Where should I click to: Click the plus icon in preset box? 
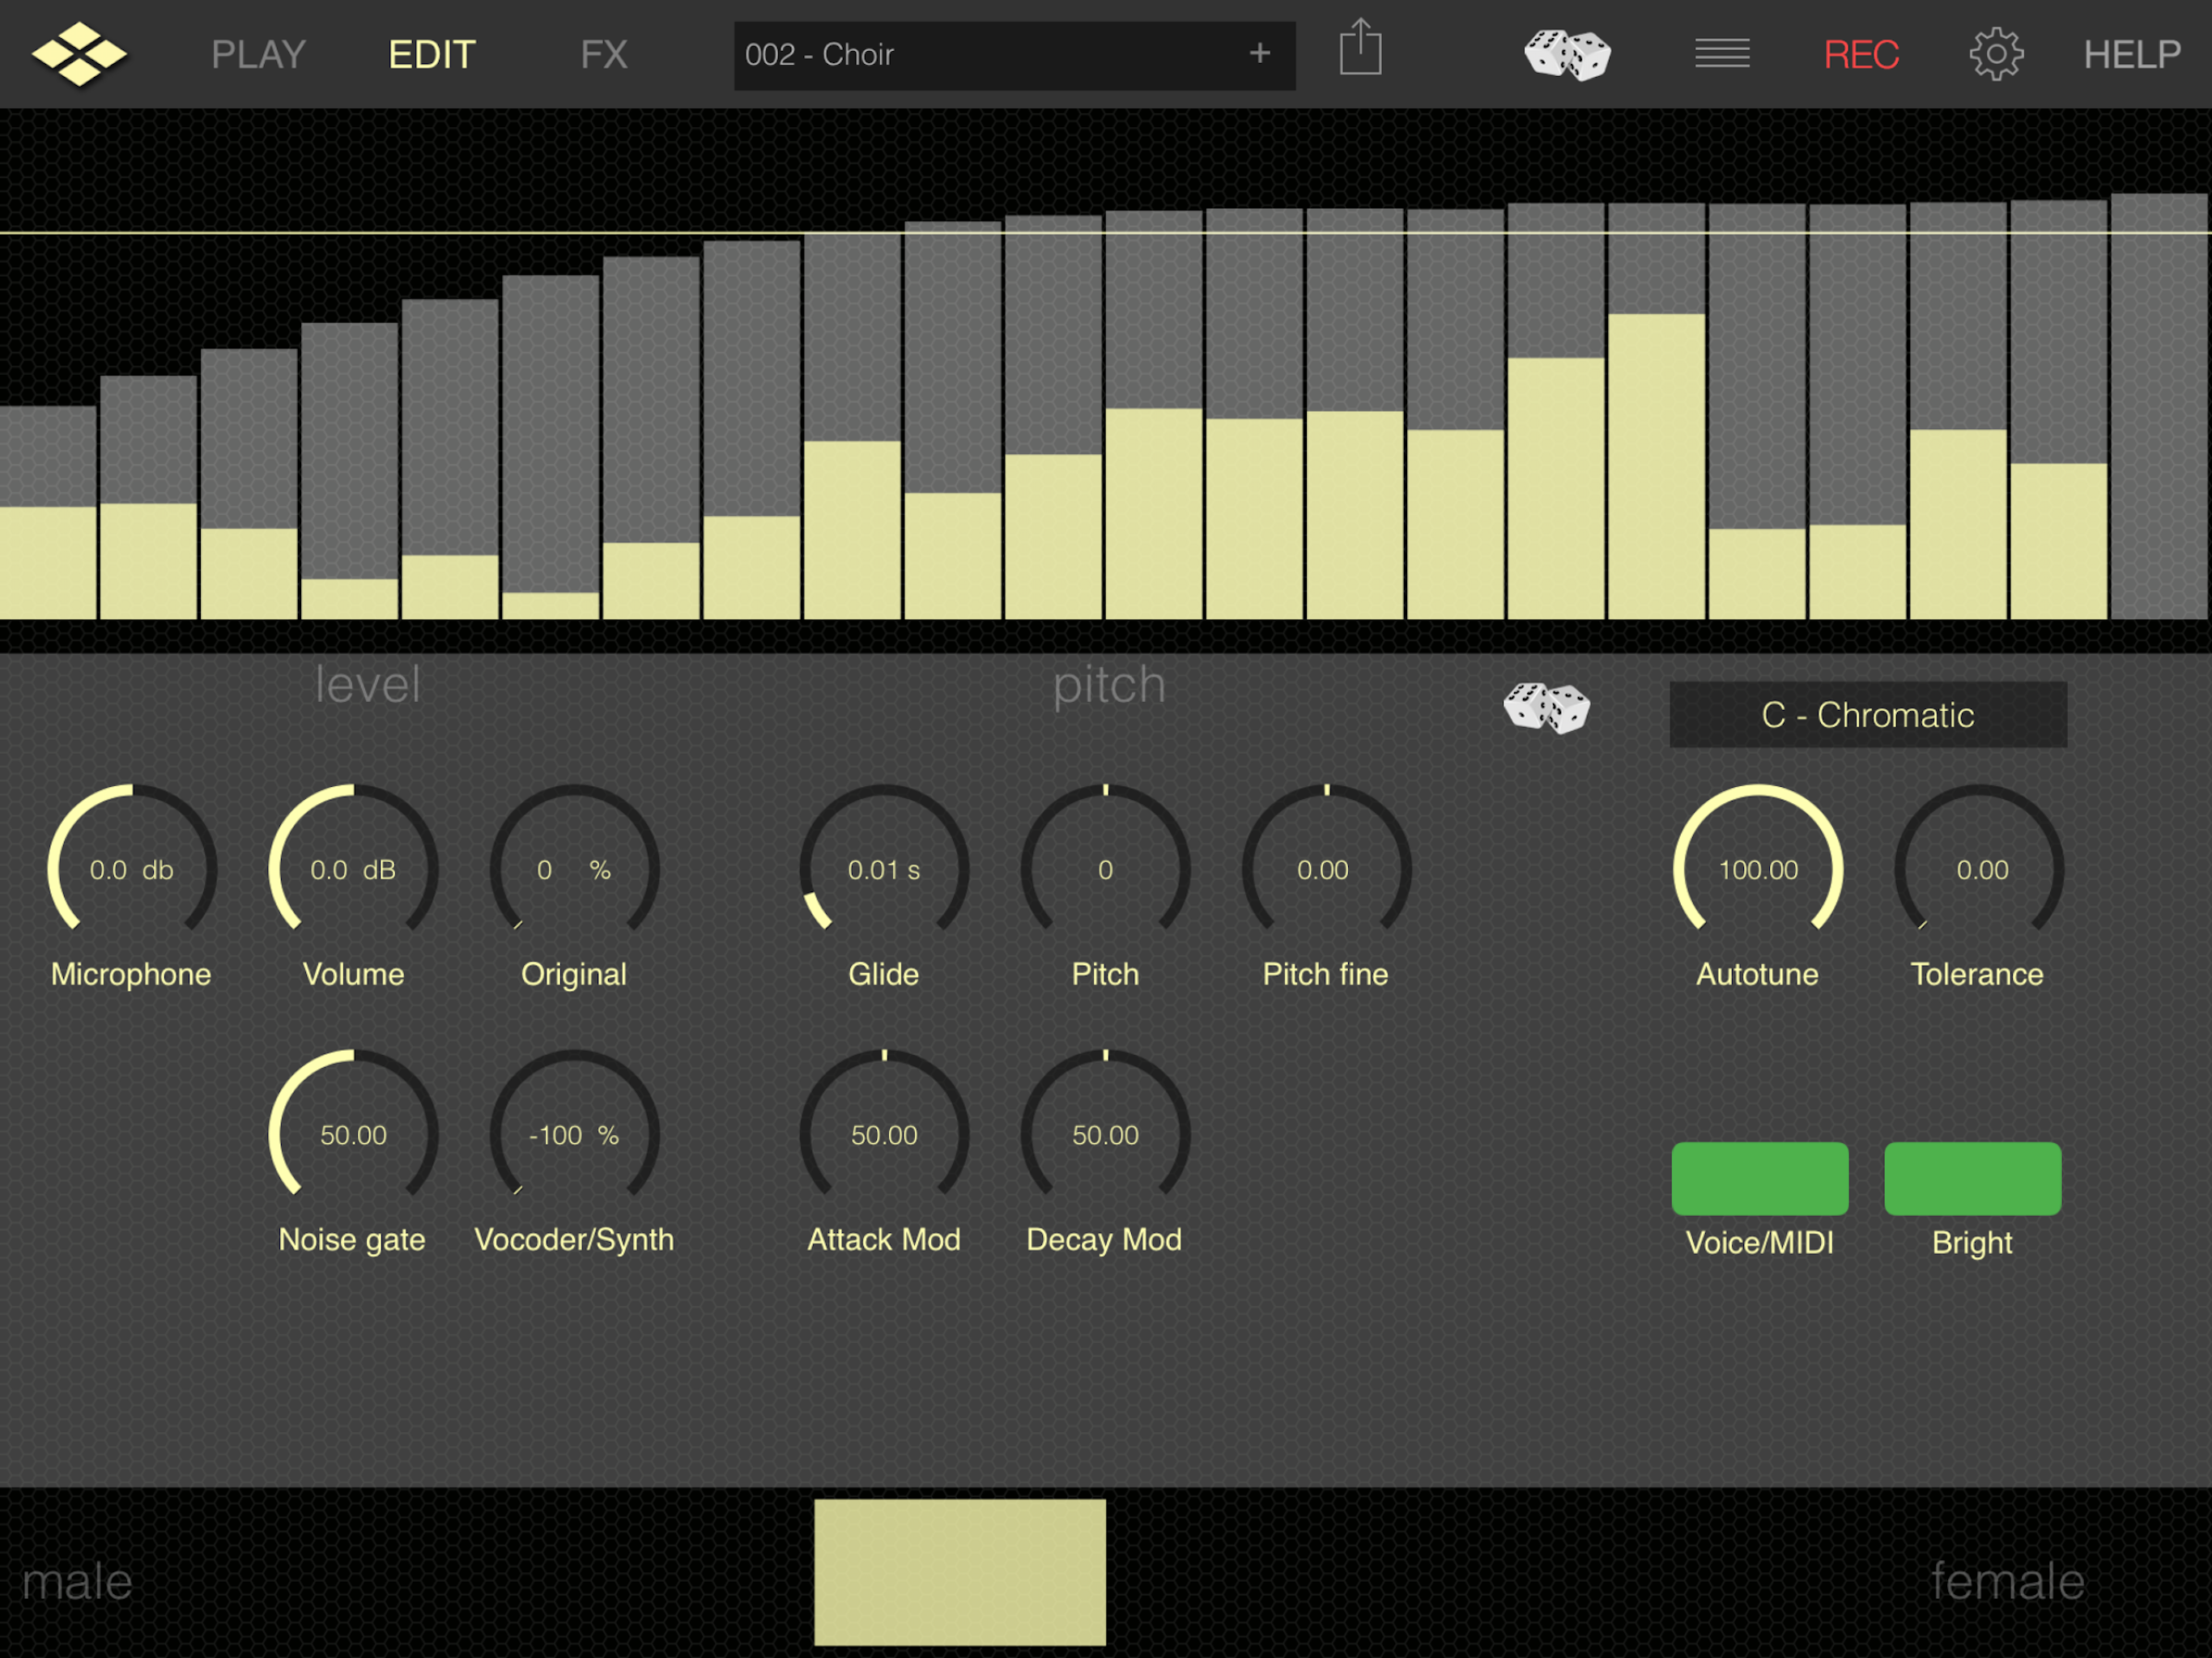coord(1260,54)
